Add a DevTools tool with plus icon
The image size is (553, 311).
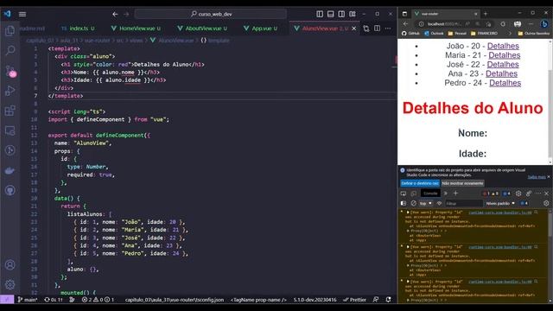pos(455,194)
